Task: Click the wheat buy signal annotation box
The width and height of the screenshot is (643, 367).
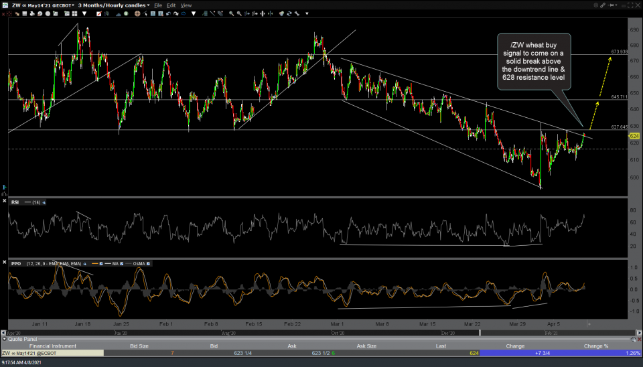Action: pos(534,62)
